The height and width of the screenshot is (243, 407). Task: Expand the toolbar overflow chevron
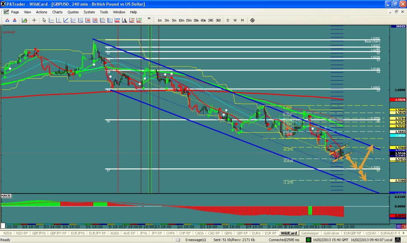[x=149, y=18]
